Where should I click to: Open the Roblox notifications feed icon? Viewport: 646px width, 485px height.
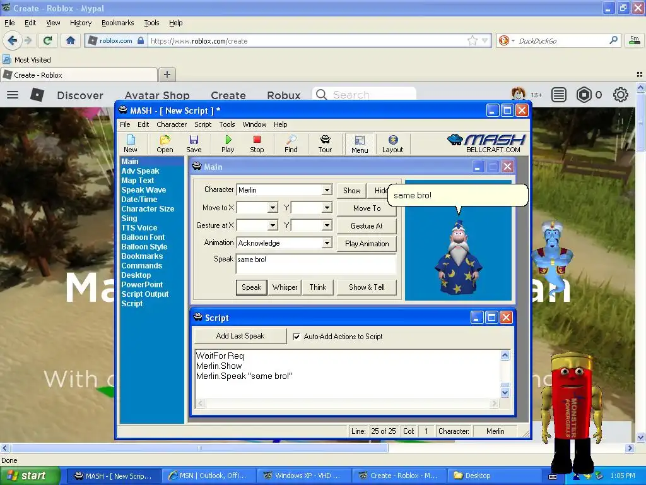pyautogui.click(x=559, y=95)
